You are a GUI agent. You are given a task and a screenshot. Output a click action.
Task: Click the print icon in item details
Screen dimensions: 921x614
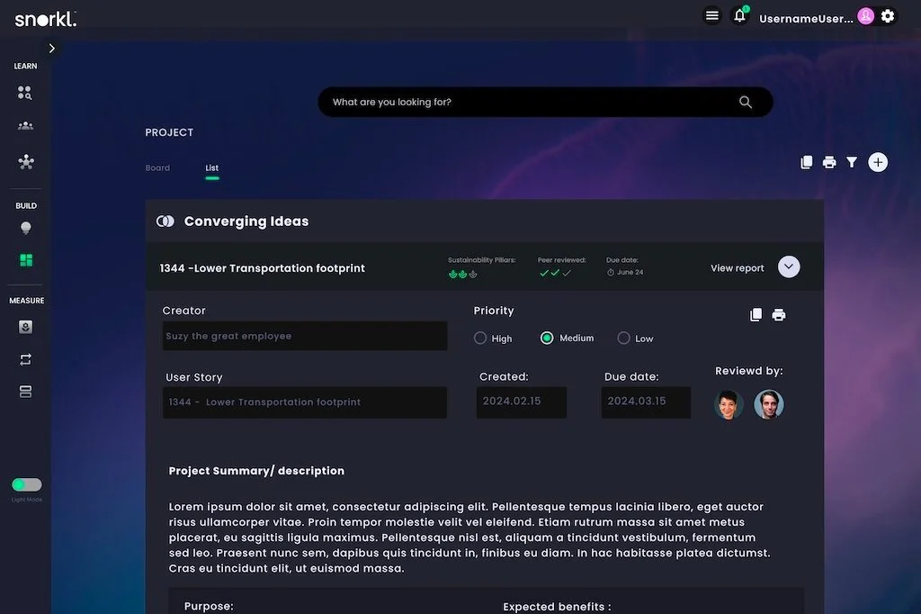779,314
